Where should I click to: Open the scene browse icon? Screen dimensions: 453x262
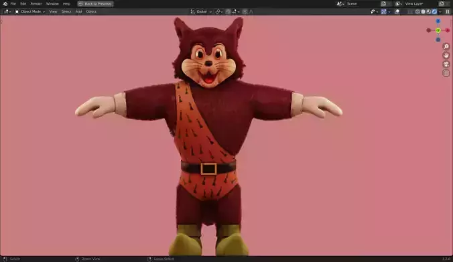click(340, 4)
